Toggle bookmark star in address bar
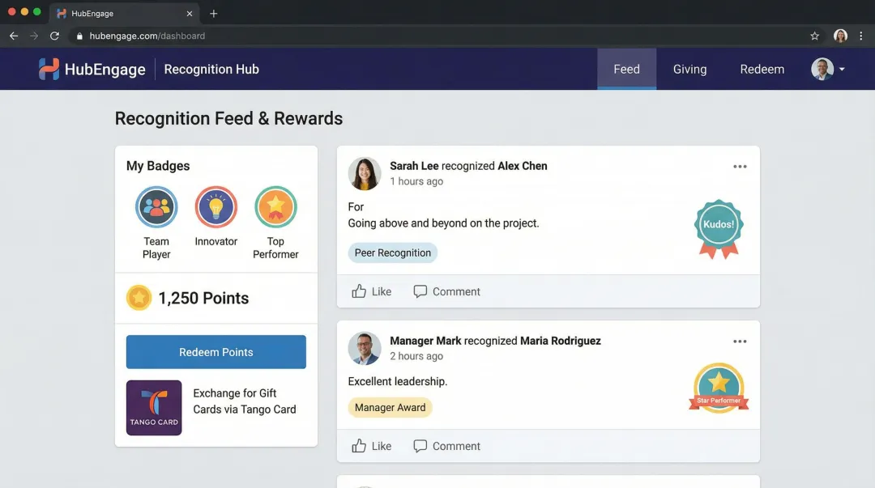The image size is (875, 488). [814, 36]
